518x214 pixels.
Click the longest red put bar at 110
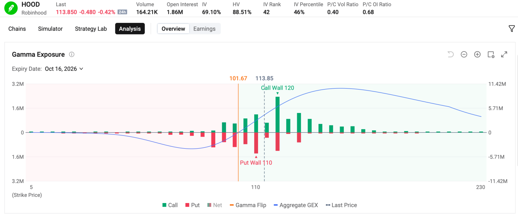pos(256,143)
